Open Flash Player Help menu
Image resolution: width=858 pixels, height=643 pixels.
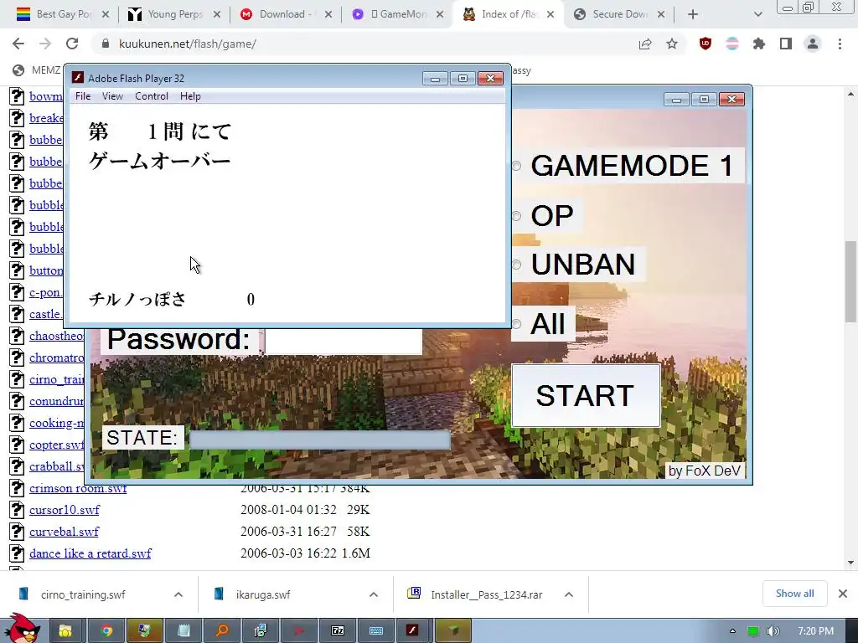click(x=190, y=96)
